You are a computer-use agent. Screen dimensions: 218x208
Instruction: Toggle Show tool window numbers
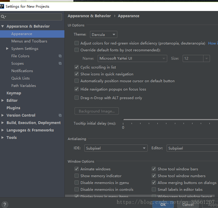tap(154, 176)
